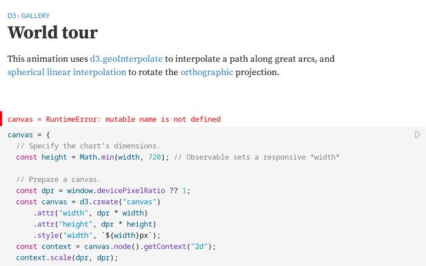Click the run cell play icon
426x266 pixels.
tap(417, 135)
